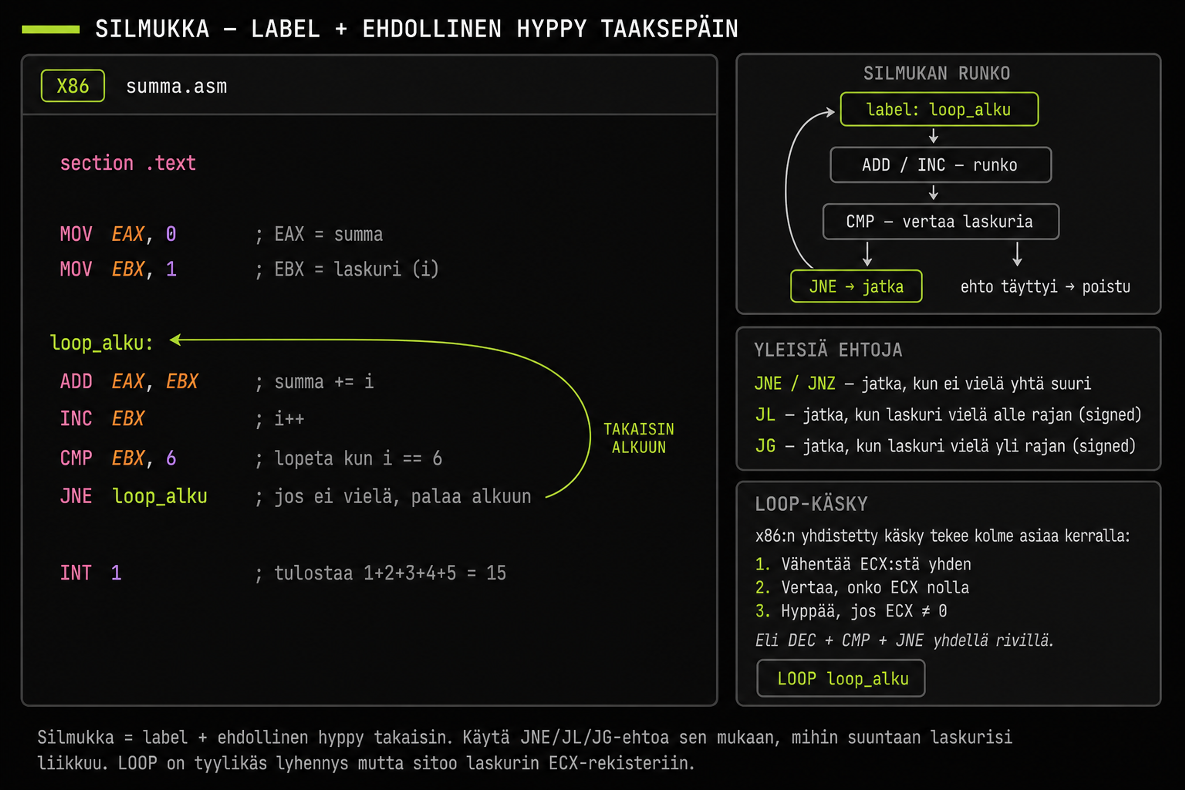
Task: Click the '; EBX = laskuri (i)' comment
Action: click(347, 269)
